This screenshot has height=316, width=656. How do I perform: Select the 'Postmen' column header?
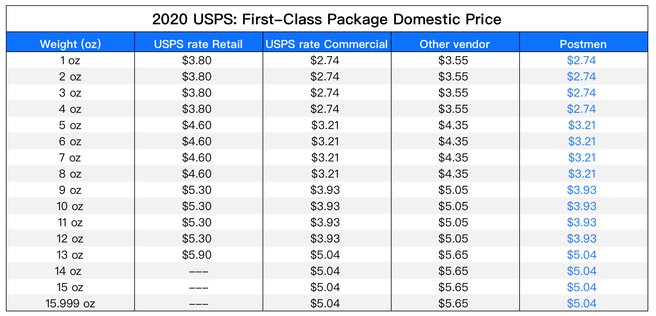pyautogui.click(x=583, y=44)
